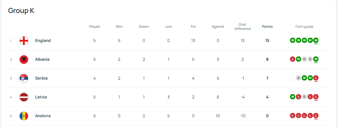Image resolution: width=338 pixels, height=128 pixels.
Task: Click England's most recent underlined win badge
Action: pyautogui.click(x=316, y=40)
